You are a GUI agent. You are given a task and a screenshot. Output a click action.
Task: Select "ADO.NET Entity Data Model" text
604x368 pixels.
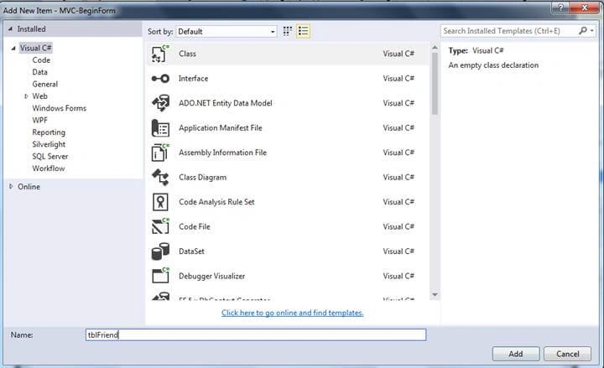pyautogui.click(x=226, y=103)
